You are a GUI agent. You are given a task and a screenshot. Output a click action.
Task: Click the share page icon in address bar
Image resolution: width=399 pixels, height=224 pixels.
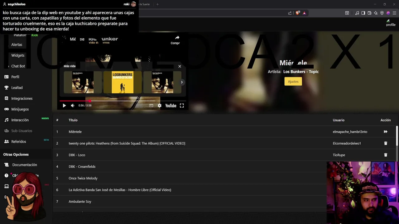290,13
